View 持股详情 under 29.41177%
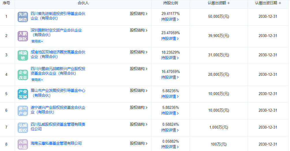290x151 pixels. click(x=170, y=19)
